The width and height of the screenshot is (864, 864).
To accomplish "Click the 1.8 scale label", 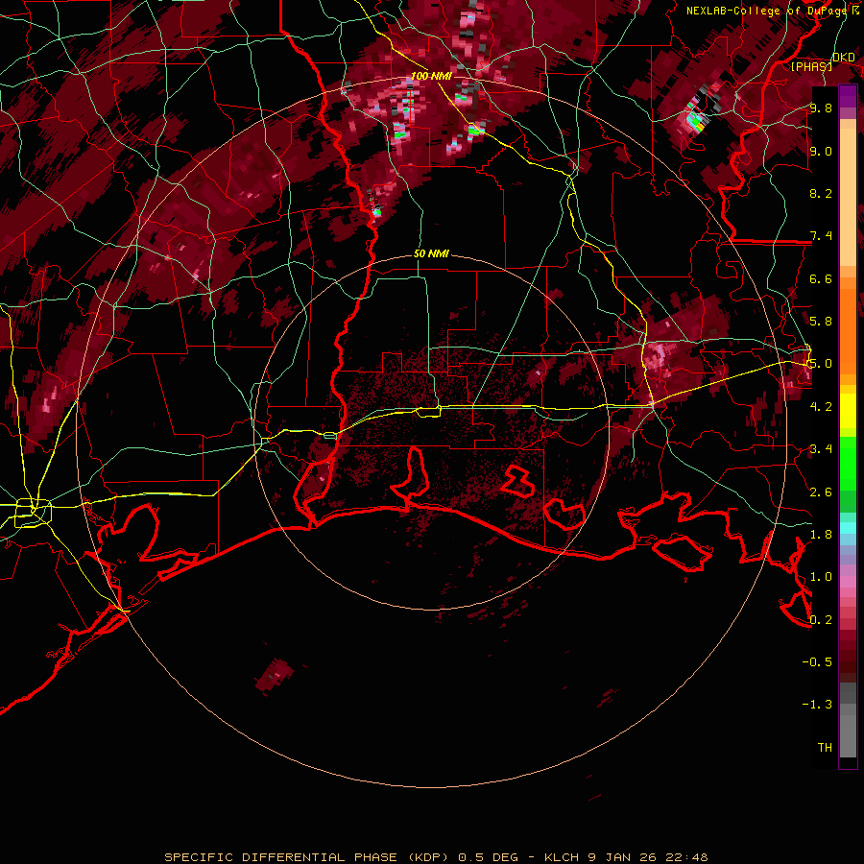I will [x=821, y=534].
